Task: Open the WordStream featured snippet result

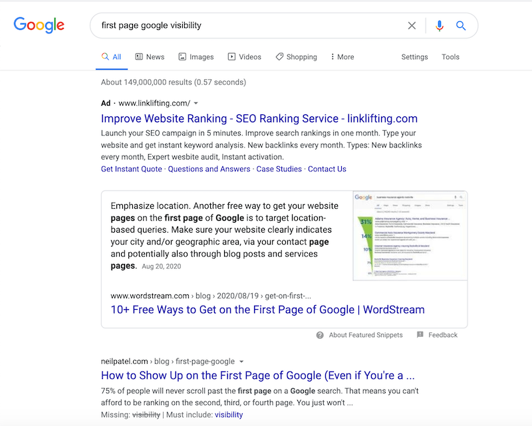Action: 266,309
